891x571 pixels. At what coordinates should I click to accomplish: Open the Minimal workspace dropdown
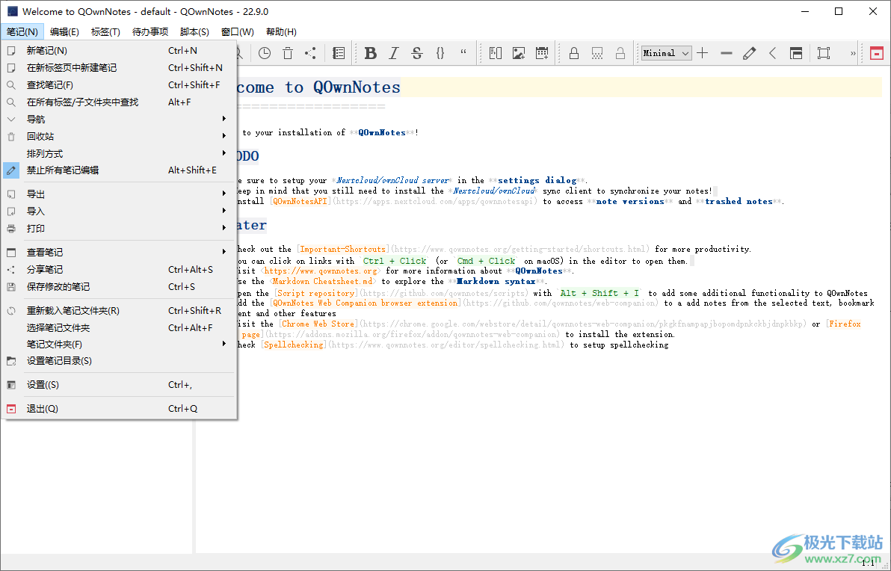click(x=666, y=53)
